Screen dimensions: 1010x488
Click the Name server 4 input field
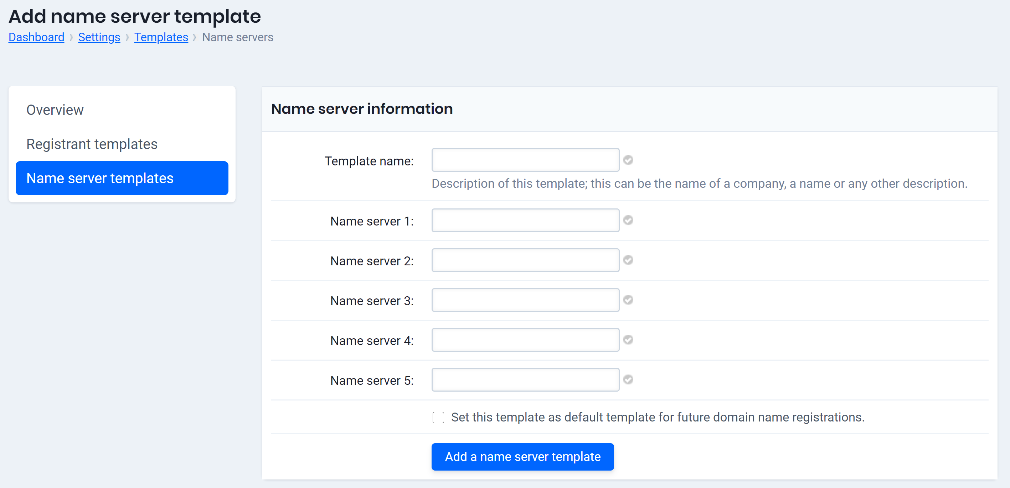(x=525, y=340)
